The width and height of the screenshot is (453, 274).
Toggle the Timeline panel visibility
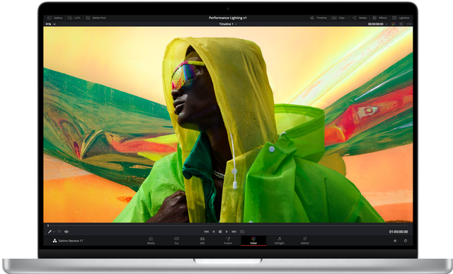(319, 18)
